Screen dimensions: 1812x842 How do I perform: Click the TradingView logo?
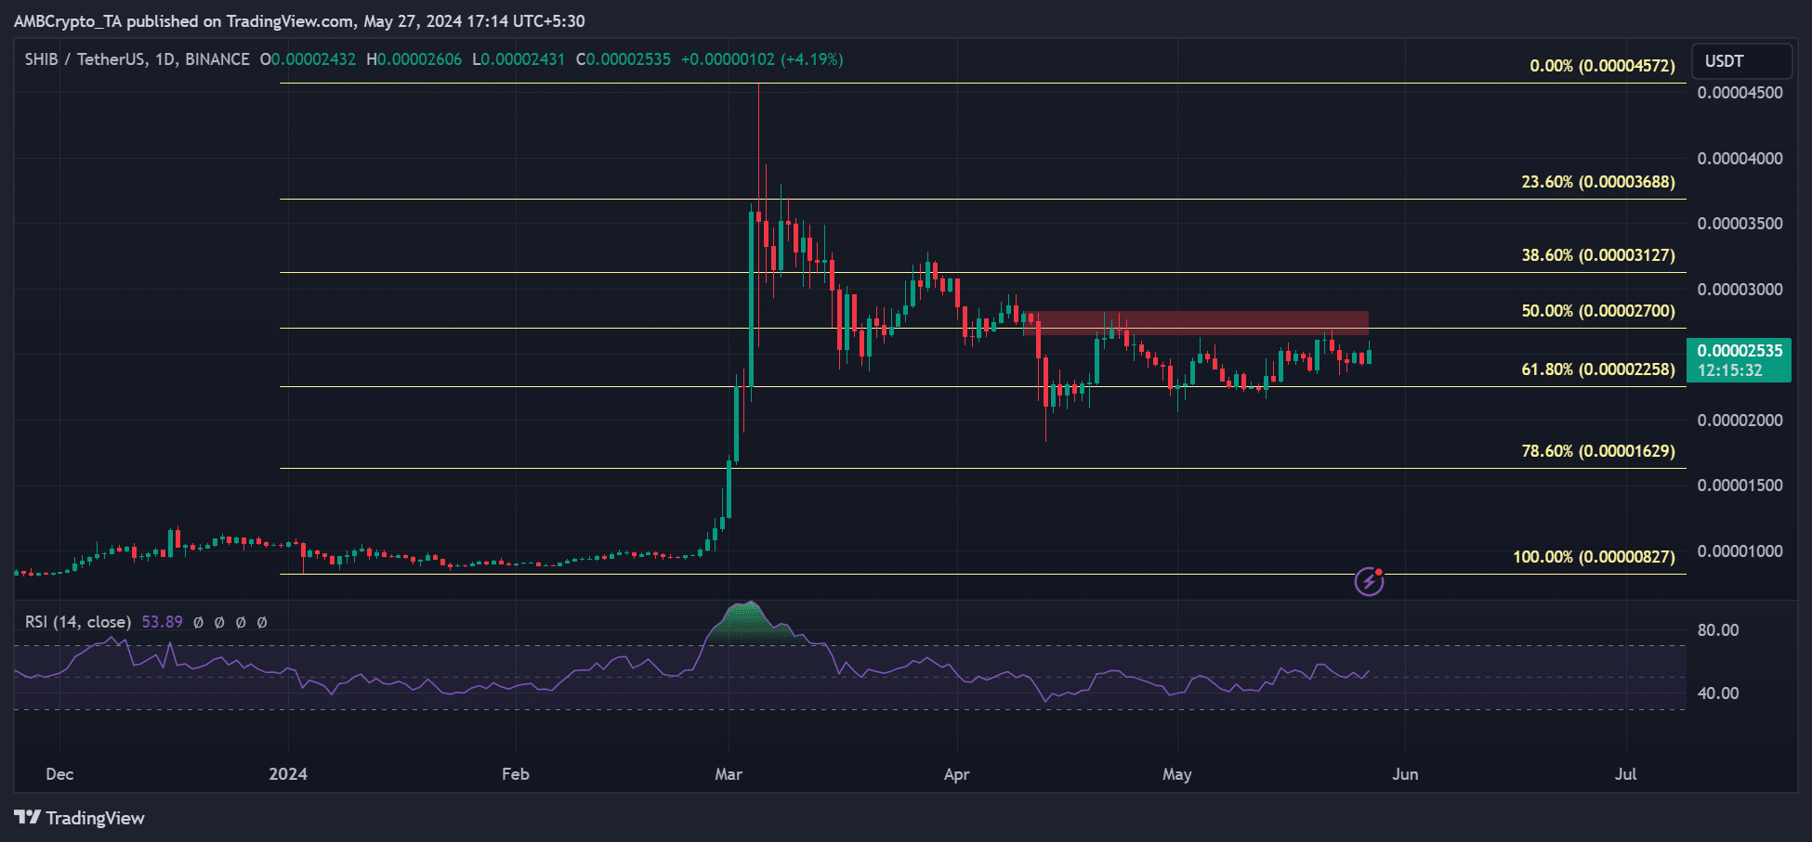pyautogui.click(x=80, y=818)
